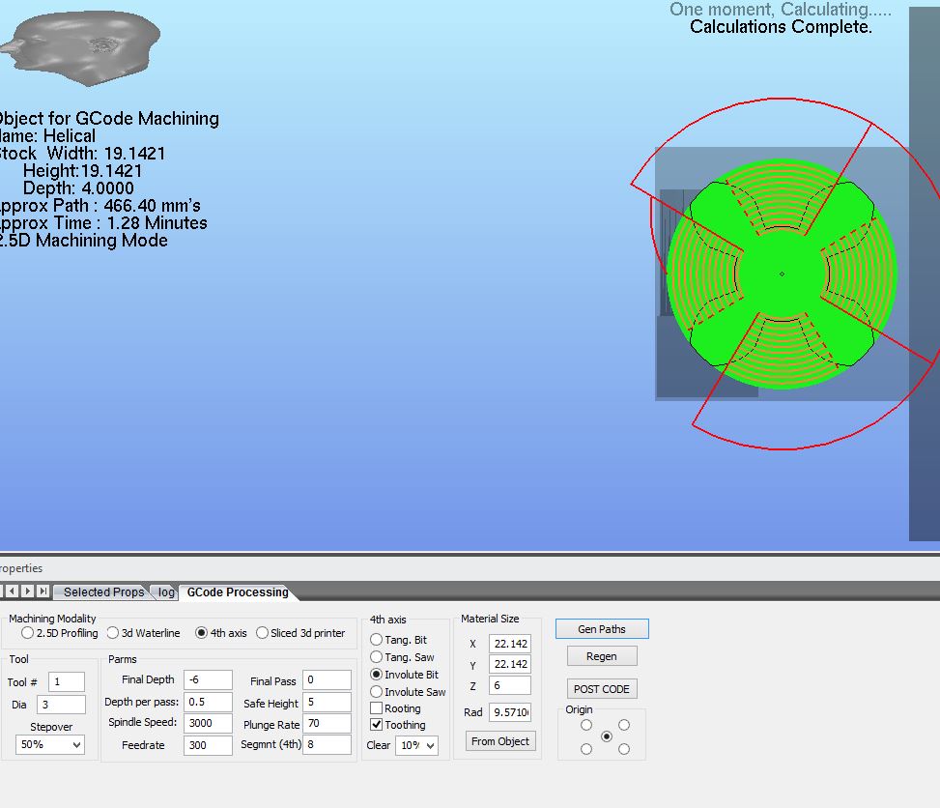Choose Sliced 3d printer modality

262,633
